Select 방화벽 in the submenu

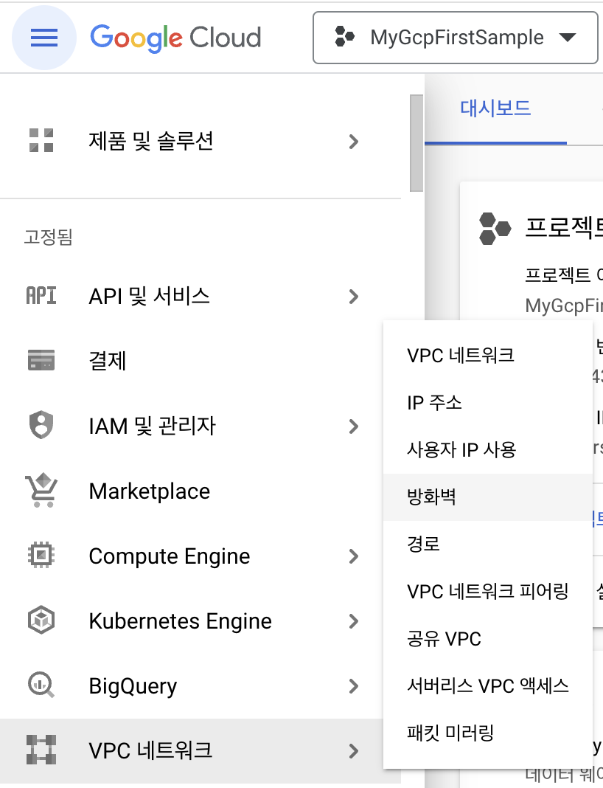487,497
